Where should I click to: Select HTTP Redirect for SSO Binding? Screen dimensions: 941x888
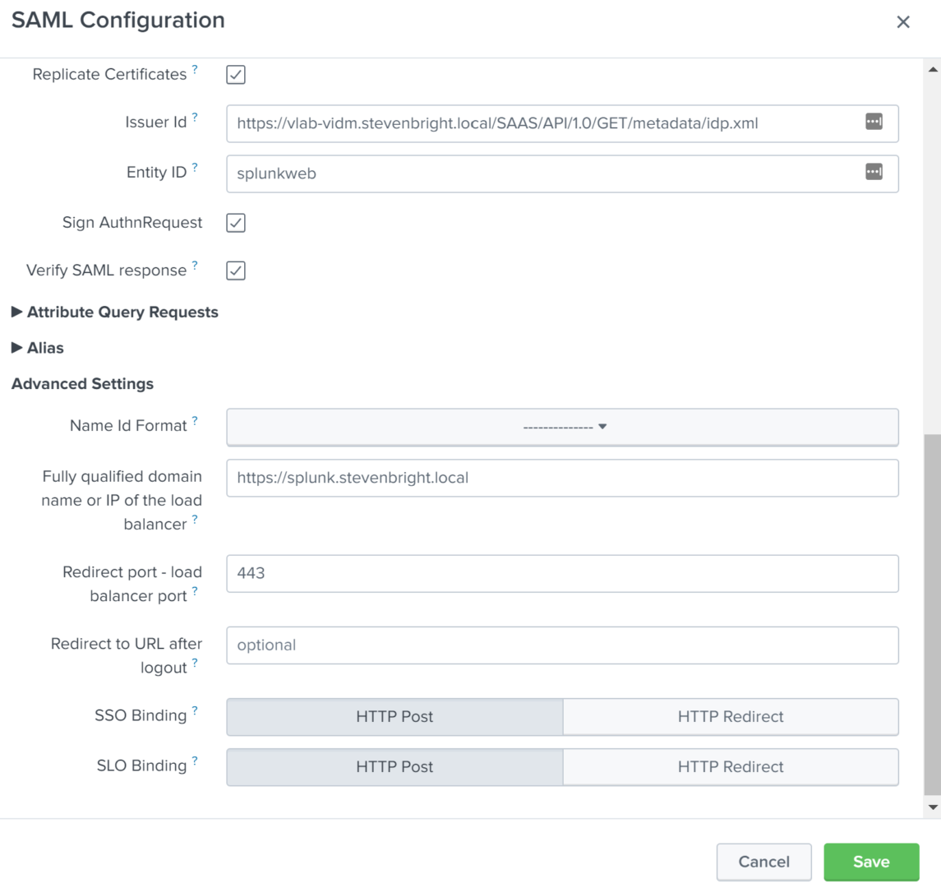pos(730,717)
